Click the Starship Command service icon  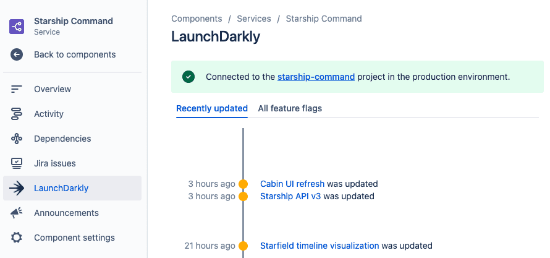pos(17,27)
